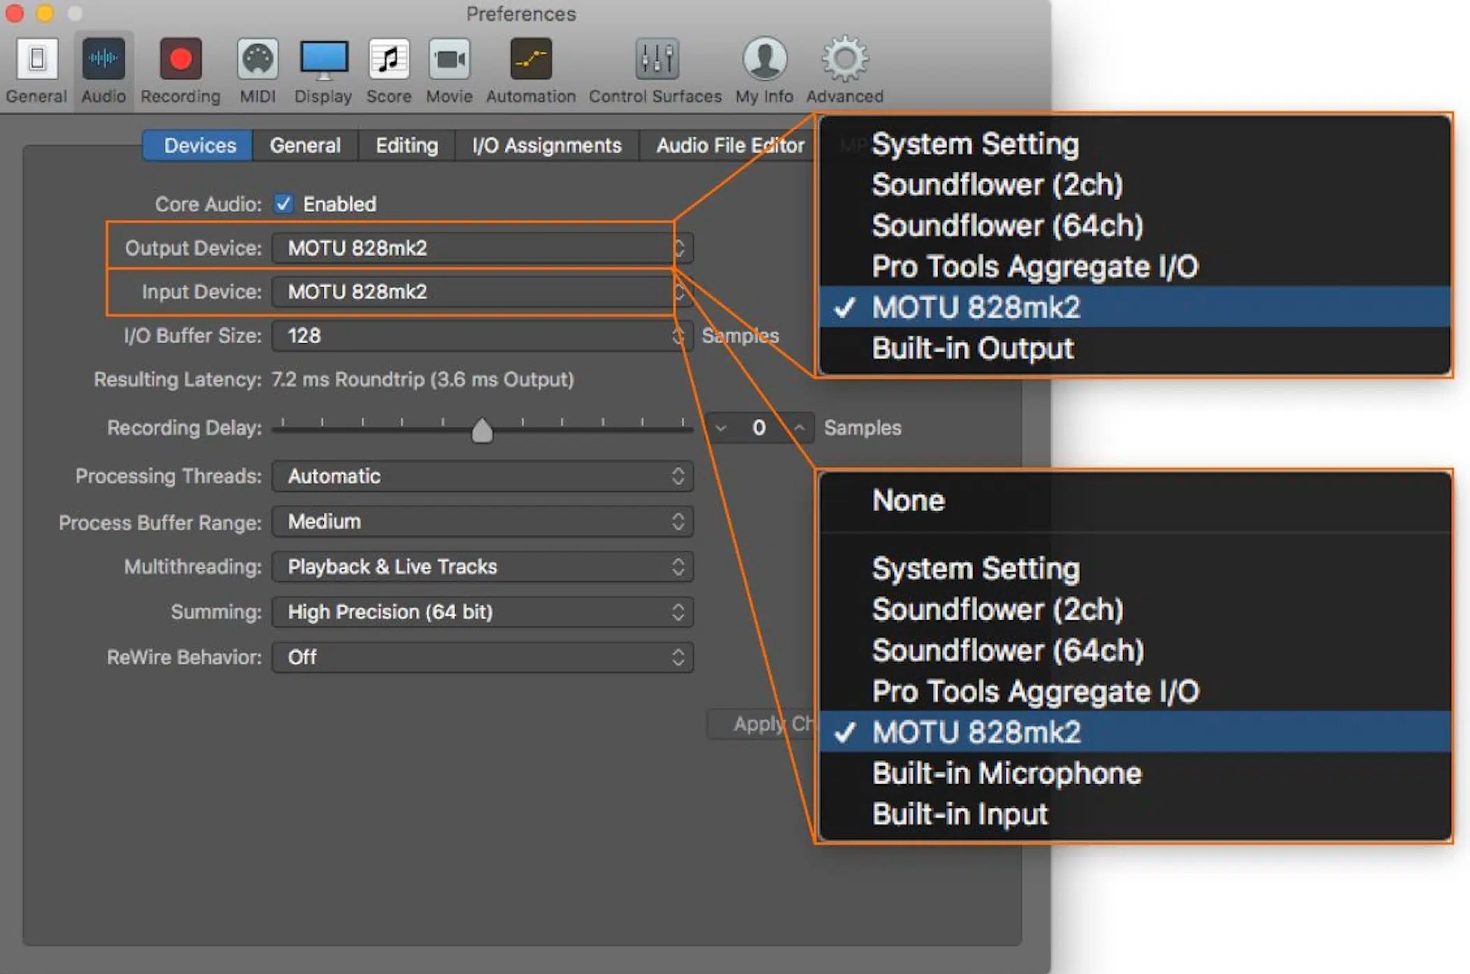The height and width of the screenshot is (974, 1470).
Task: Open the Audio preferences icon
Action: 102,66
